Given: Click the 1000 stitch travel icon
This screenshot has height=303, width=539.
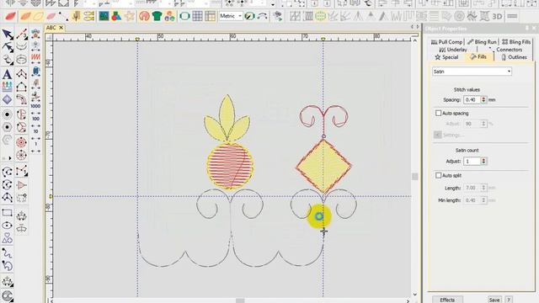Looking at the screenshot, I should (x=35, y=106).
